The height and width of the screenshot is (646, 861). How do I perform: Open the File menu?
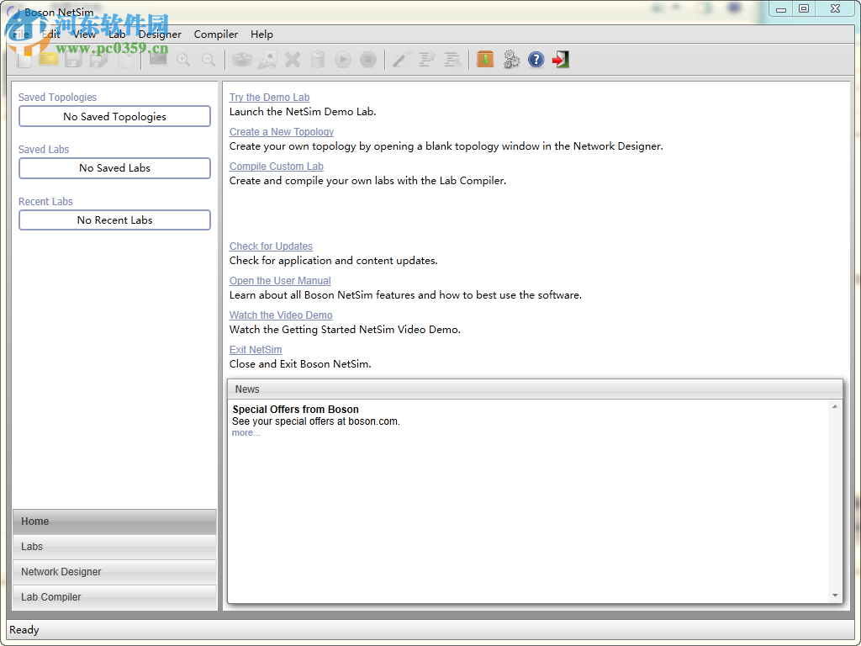pyautogui.click(x=21, y=34)
